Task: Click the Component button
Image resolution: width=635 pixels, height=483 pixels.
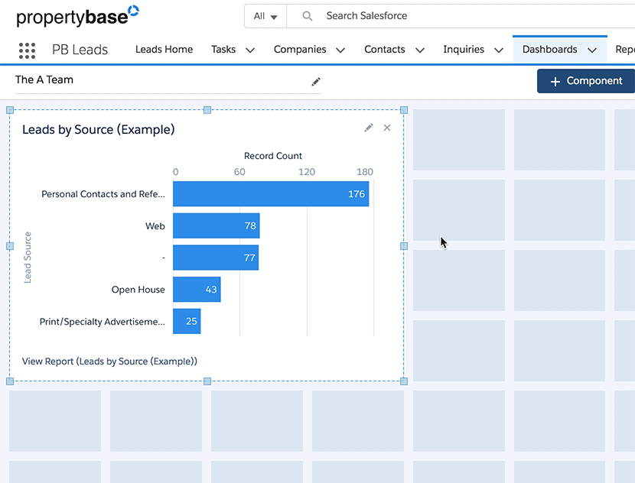Action: pos(585,80)
